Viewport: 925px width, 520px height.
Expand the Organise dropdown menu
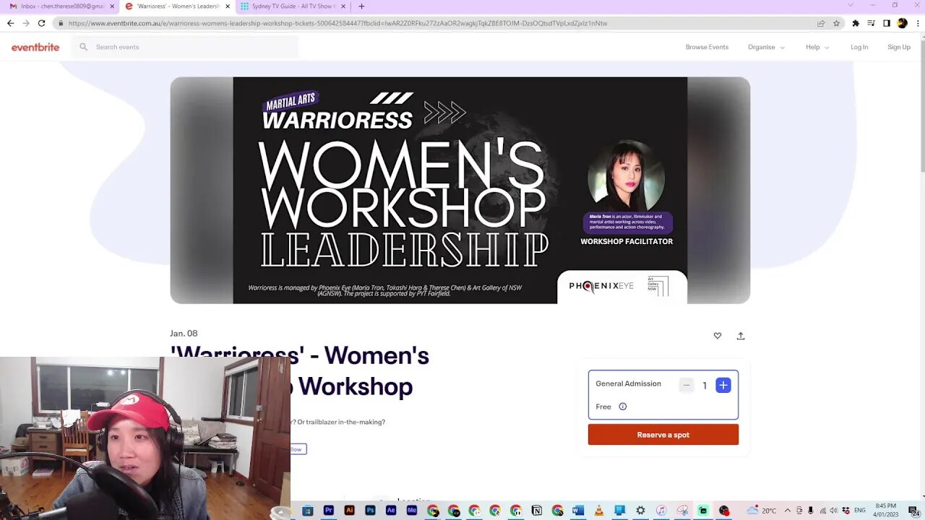[766, 47]
